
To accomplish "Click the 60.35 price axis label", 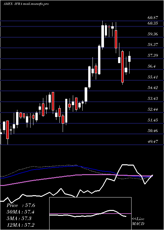I will [x=153, y=23].
